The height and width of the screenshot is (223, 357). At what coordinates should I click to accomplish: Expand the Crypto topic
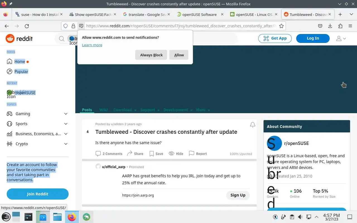pyautogui.click(x=66, y=144)
